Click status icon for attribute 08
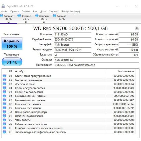Screen dimensions: 141x141 (4, 104)
